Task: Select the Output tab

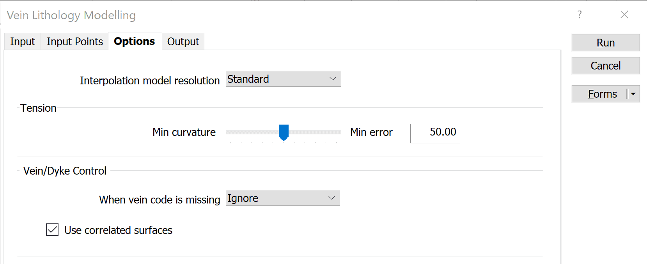Action: click(x=183, y=41)
